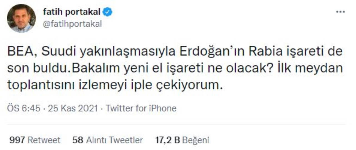Click the quote tweet count 58
The height and width of the screenshot is (150, 356).
[78, 140]
